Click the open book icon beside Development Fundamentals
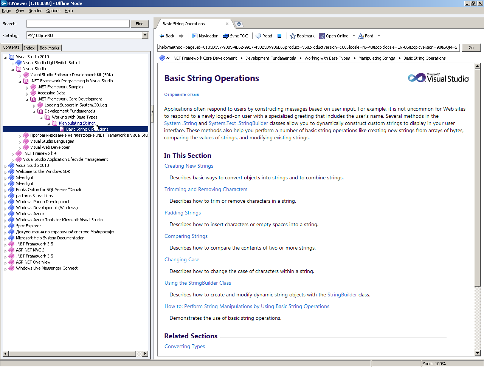The image size is (484, 367). click(40, 111)
